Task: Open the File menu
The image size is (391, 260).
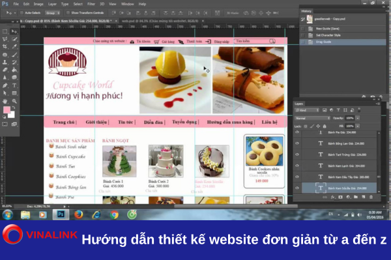Action: click(16, 4)
